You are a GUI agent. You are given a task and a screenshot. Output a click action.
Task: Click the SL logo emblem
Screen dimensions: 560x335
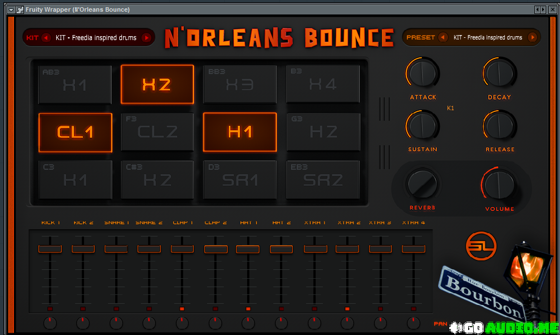481,245
